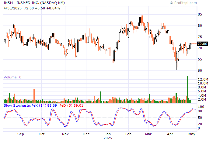Click the 75 price axis label

(200, 37)
